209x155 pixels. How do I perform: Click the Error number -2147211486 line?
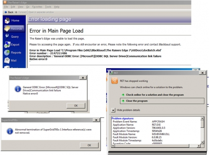(48, 53)
